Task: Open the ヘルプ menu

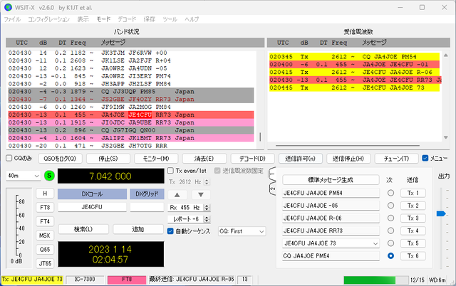Action: pyautogui.click(x=192, y=19)
